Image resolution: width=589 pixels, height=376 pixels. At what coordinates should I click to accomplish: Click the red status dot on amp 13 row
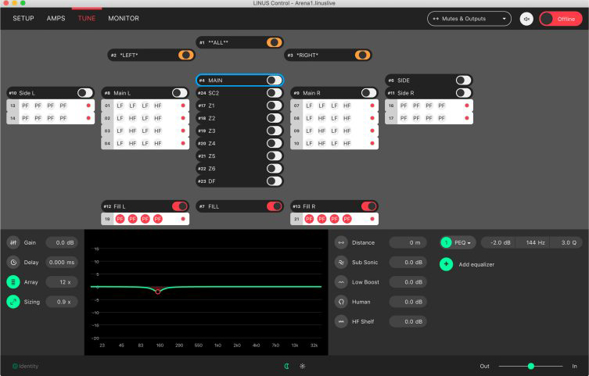click(88, 106)
